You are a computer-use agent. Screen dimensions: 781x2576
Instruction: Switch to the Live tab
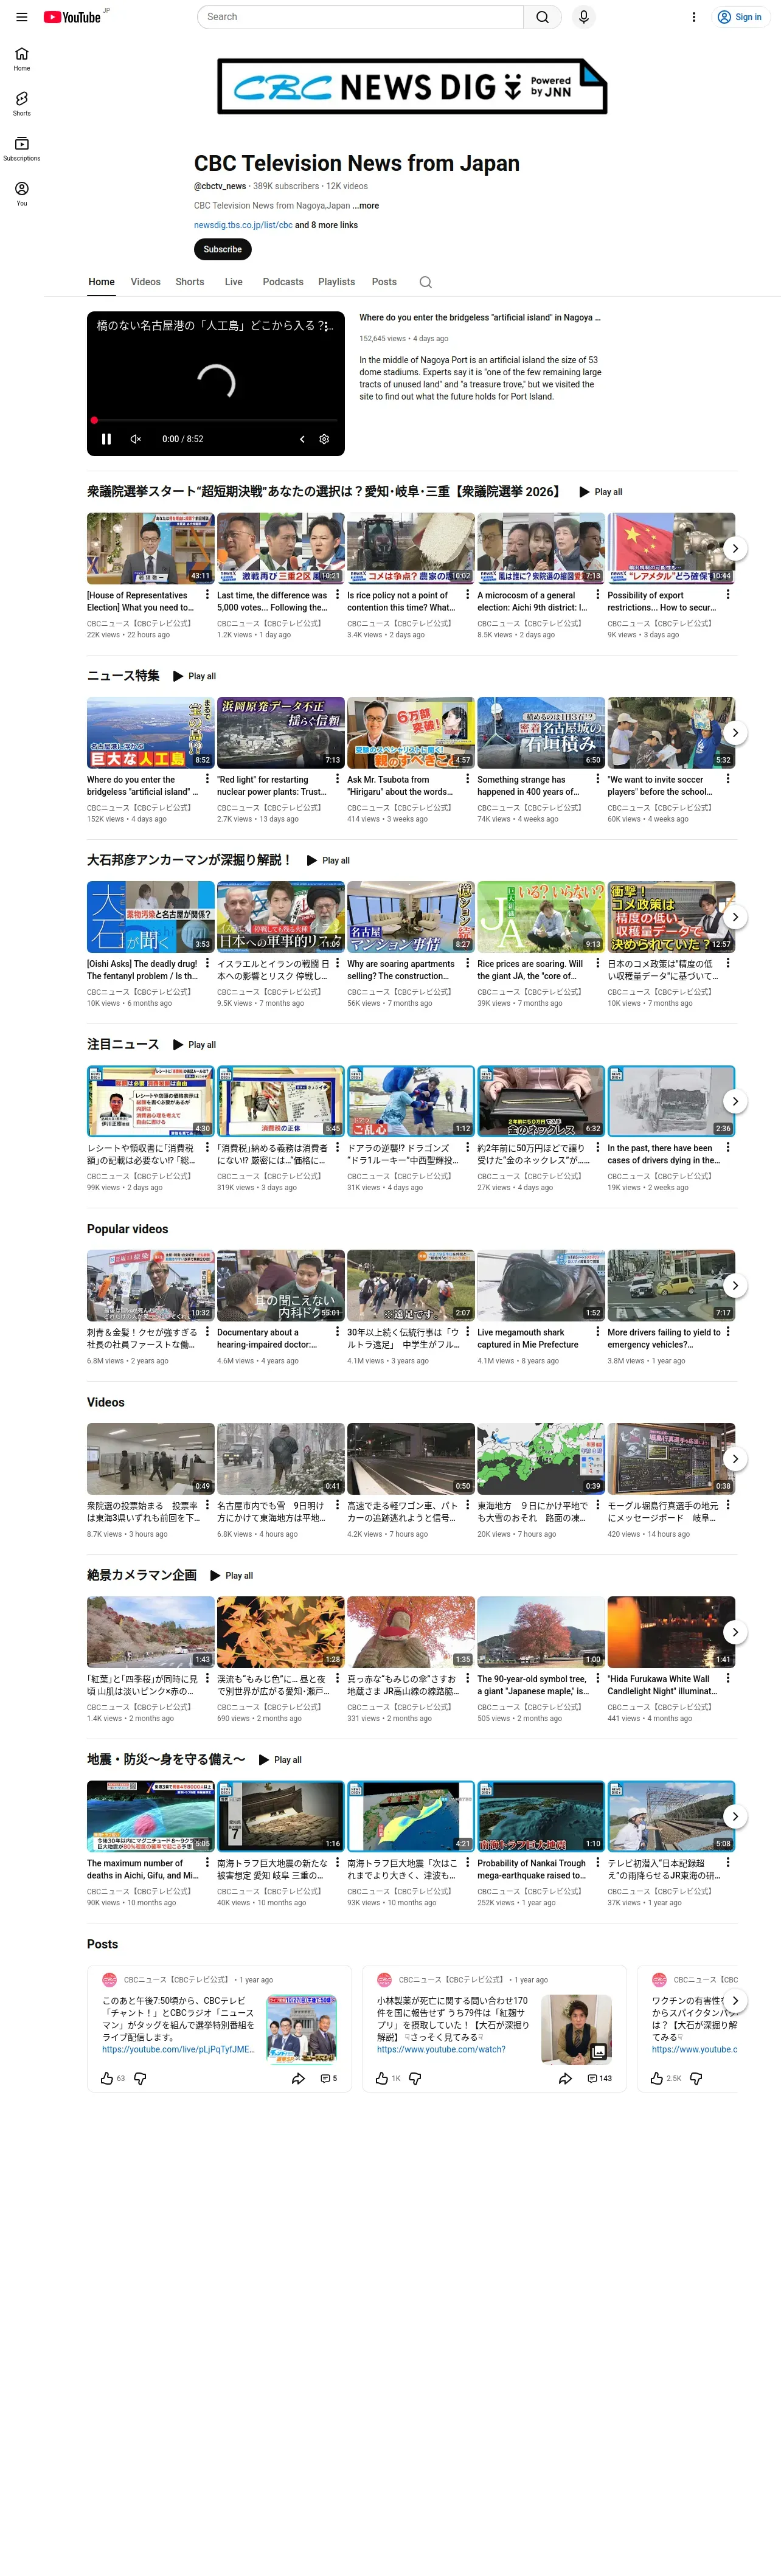click(x=233, y=282)
